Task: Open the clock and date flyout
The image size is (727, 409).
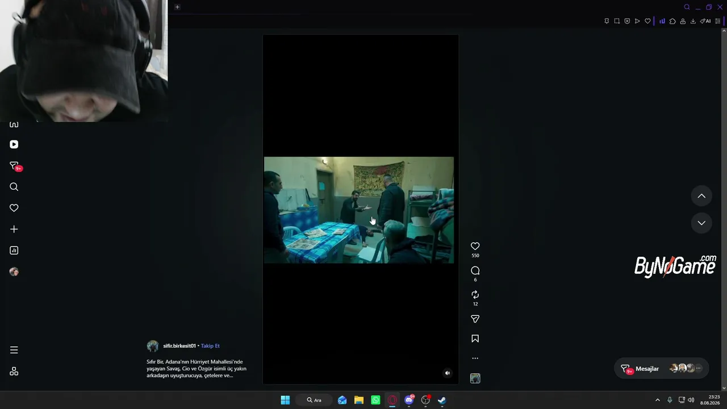Action: [x=710, y=400]
